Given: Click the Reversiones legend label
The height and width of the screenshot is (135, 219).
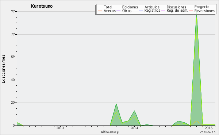Looking at the screenshot, I should coord(204,11).
